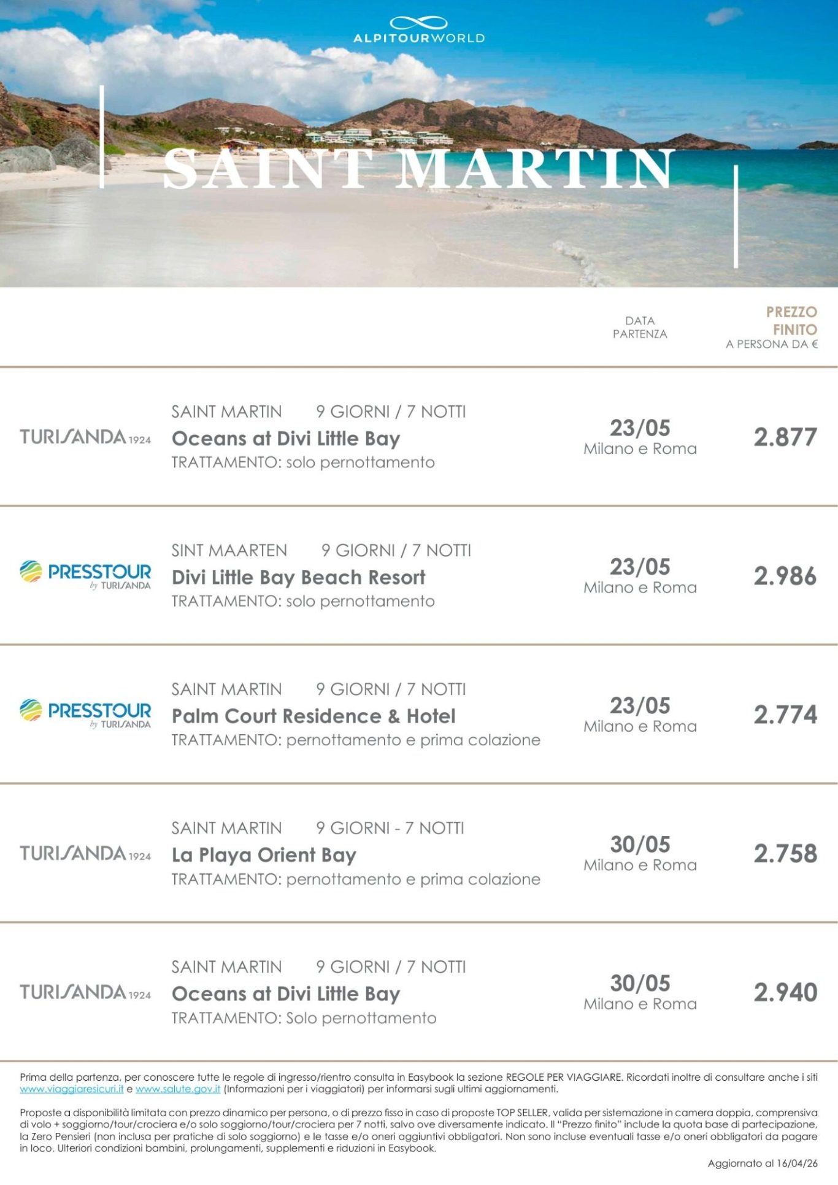Click the Turisanda logo beside price 2.877
The image size is (838, 1185).
click(85, 437)
